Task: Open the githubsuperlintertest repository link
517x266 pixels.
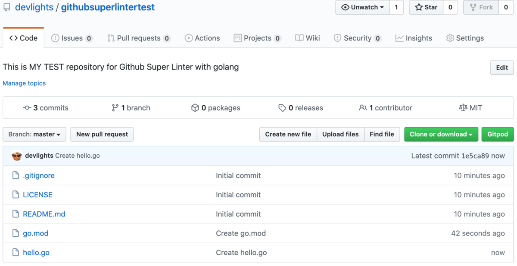Action: click(x=108, y=7)
